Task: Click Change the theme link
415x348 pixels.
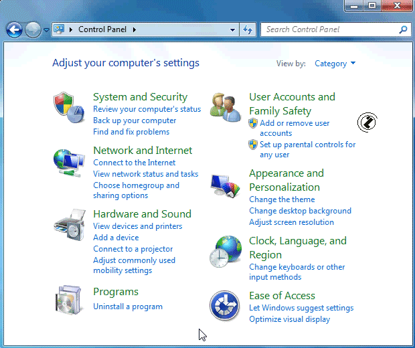Action: click(282, 199)
